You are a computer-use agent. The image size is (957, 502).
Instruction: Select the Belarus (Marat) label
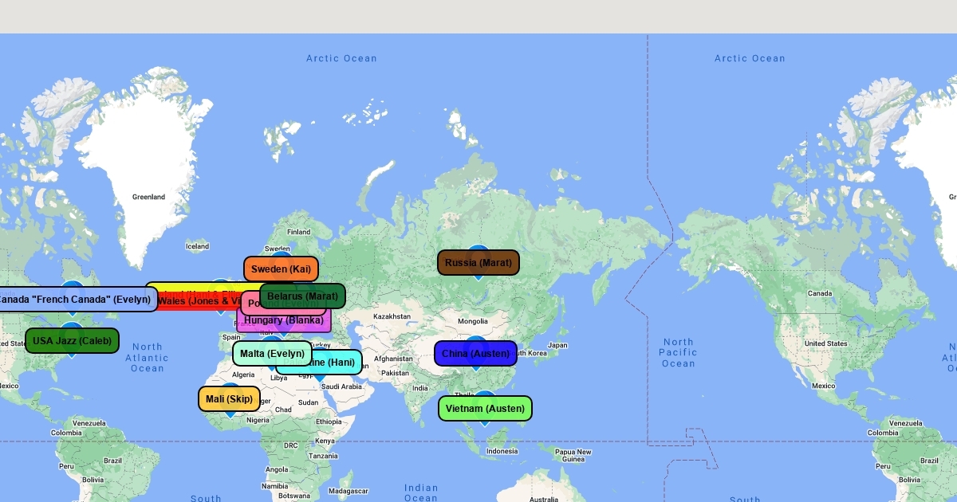point(302,296)
